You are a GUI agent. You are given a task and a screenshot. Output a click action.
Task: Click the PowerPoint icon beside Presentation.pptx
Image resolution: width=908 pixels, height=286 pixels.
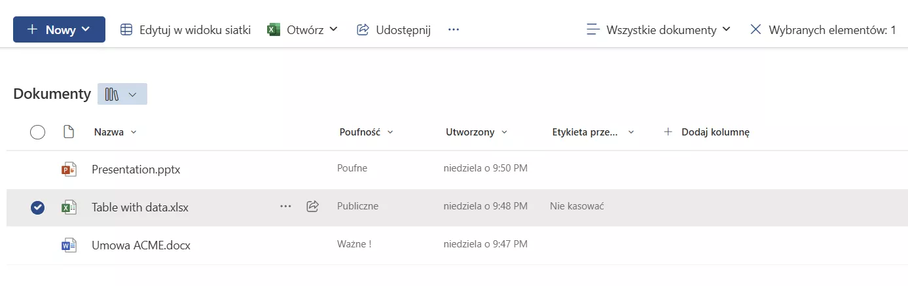pyautogui.click(x=69, y=170)
